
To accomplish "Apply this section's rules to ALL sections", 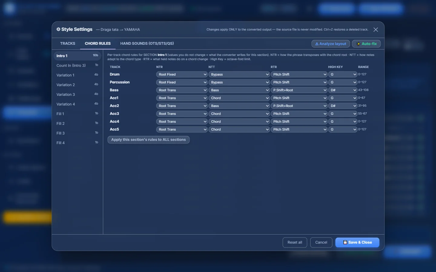I will click(x=148, y=140).
